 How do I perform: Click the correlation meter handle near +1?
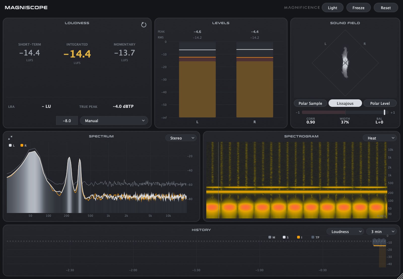click(x=384, y=112)
